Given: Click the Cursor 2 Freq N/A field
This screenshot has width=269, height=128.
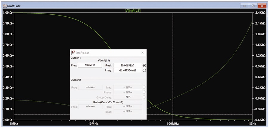Looking at the screenshot, I should click(x=90, y=87).
